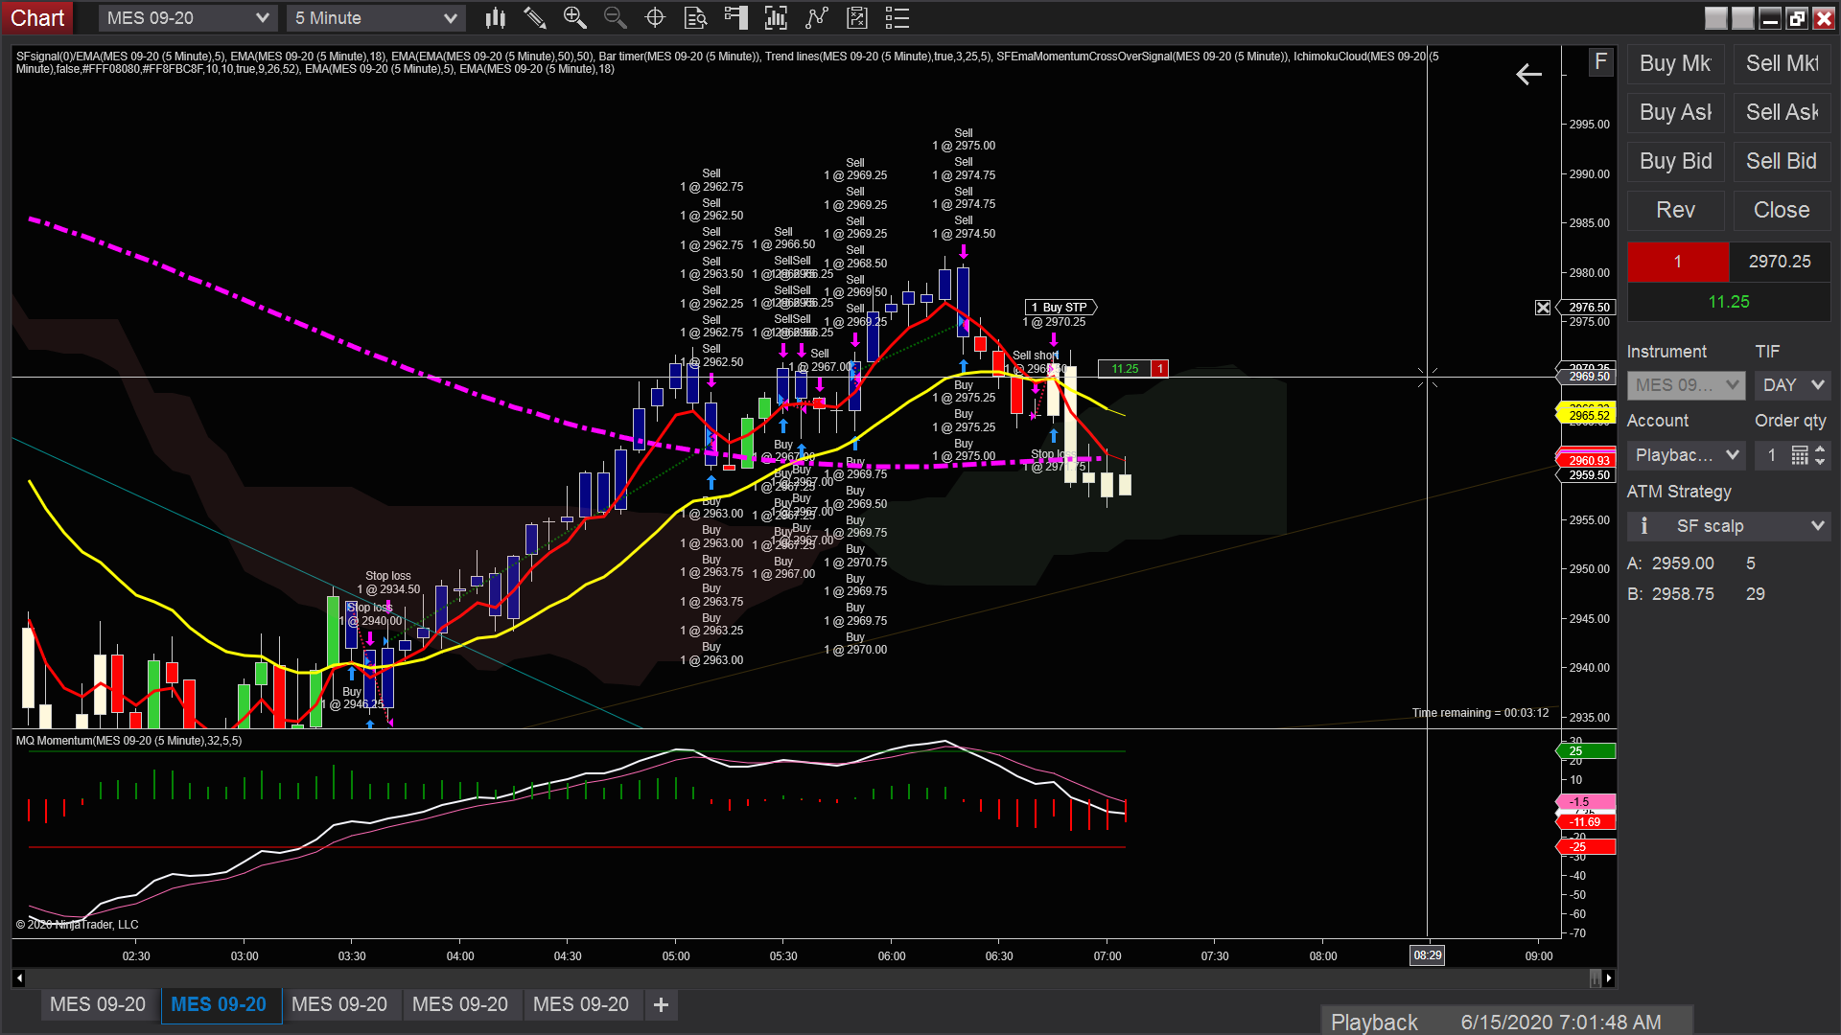Toggle the Chart Trader panel icon
1841x1035 pixels.
735,18
